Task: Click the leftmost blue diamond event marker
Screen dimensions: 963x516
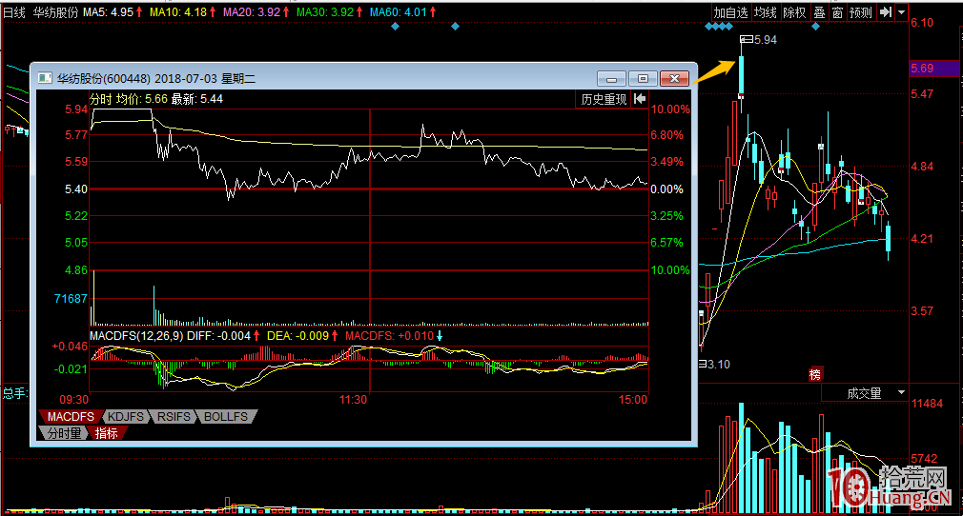Action: [x=395, y=27]
